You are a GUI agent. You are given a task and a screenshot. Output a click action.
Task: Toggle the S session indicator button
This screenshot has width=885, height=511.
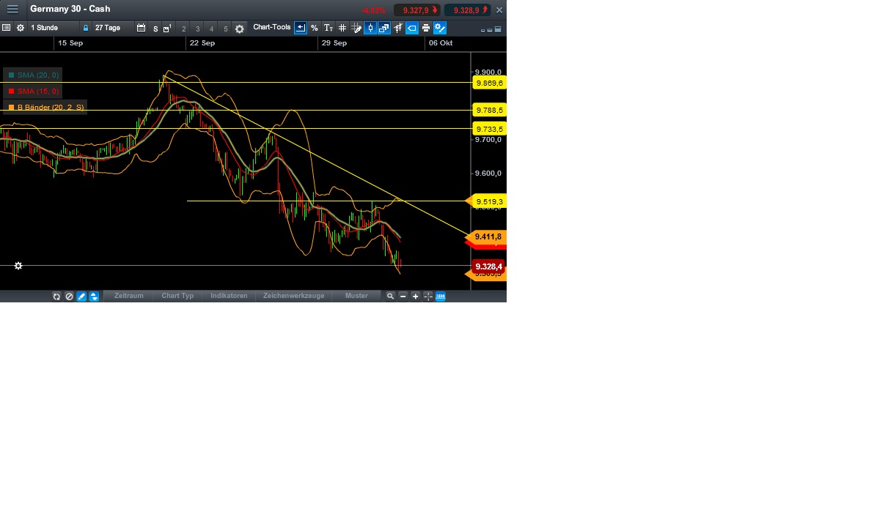tap(154, 28)
